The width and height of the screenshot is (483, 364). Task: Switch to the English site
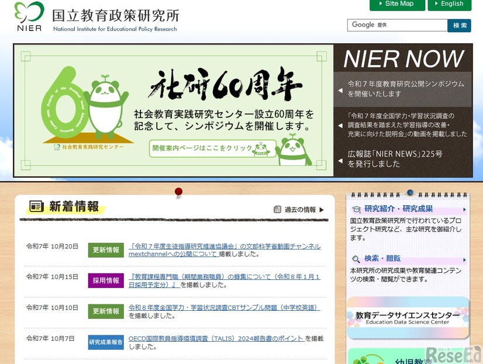point(449,5)
